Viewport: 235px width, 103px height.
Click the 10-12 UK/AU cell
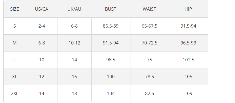tap(75, 43)
